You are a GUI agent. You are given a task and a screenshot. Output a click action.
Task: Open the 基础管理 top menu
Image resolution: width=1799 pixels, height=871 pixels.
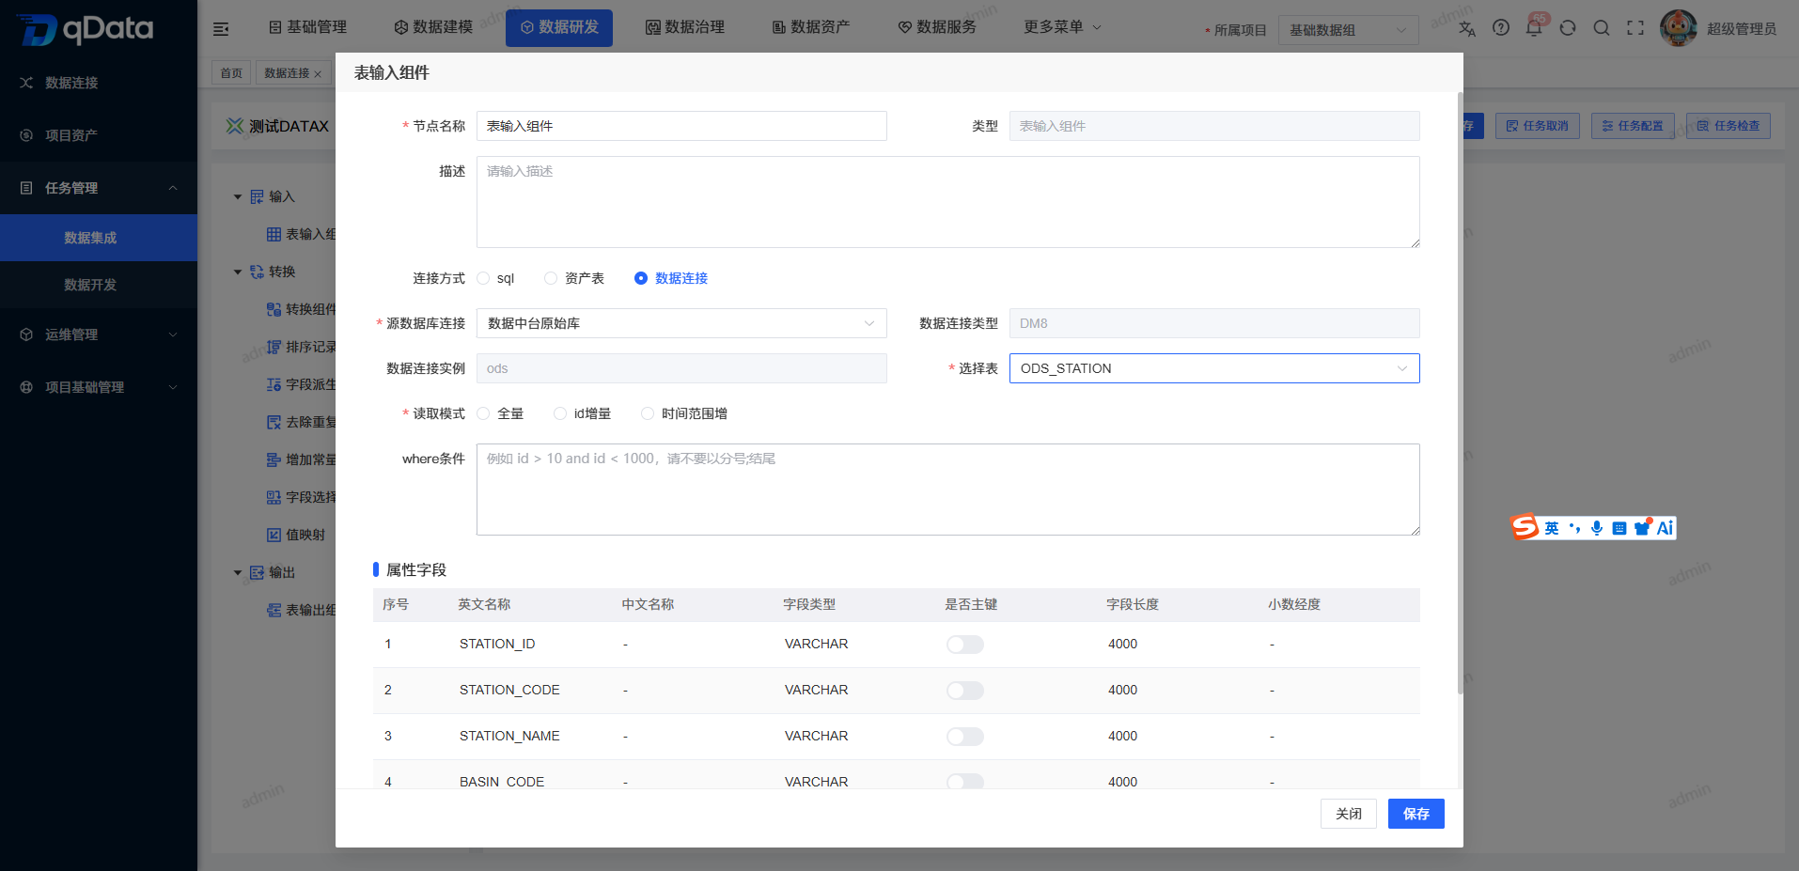pos(307,27)
